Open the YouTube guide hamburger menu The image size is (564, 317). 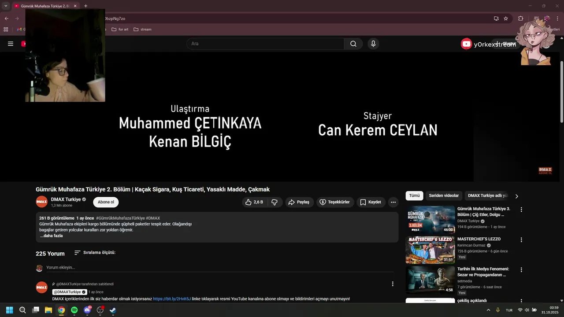pos(11,44)
